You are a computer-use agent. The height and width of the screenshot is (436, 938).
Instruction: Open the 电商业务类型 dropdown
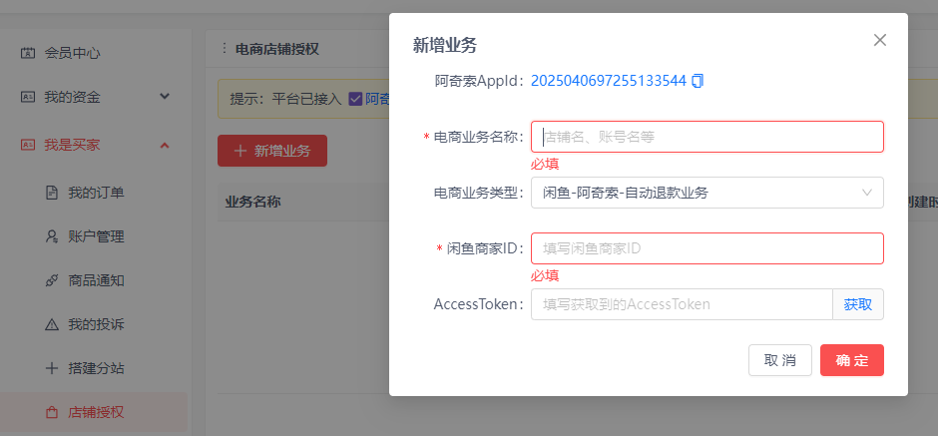coord(707,193)
